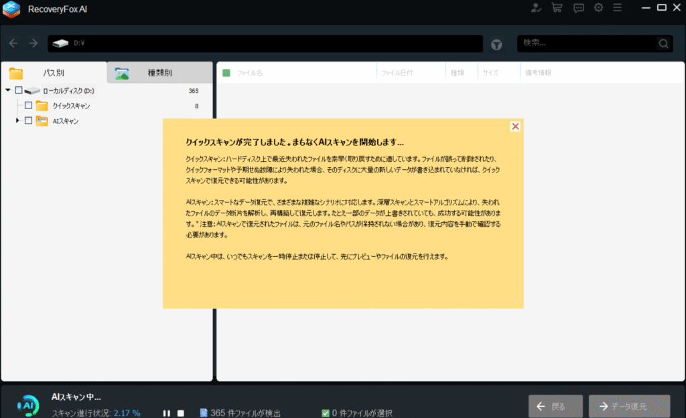
Task: Pause the AI scan
Action: (x=166, y=413)
